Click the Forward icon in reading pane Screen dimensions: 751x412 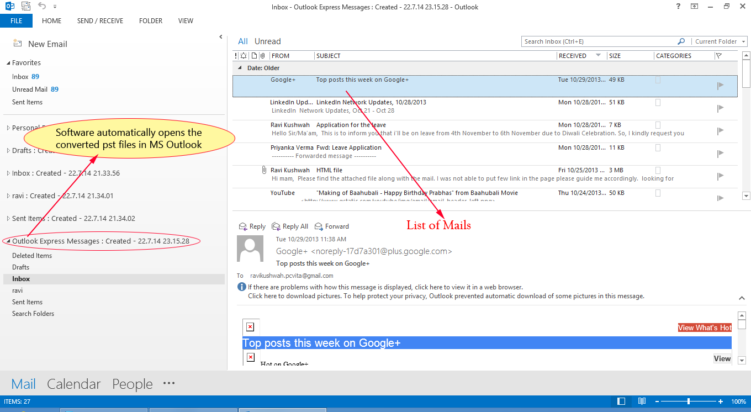pos(319,226)
